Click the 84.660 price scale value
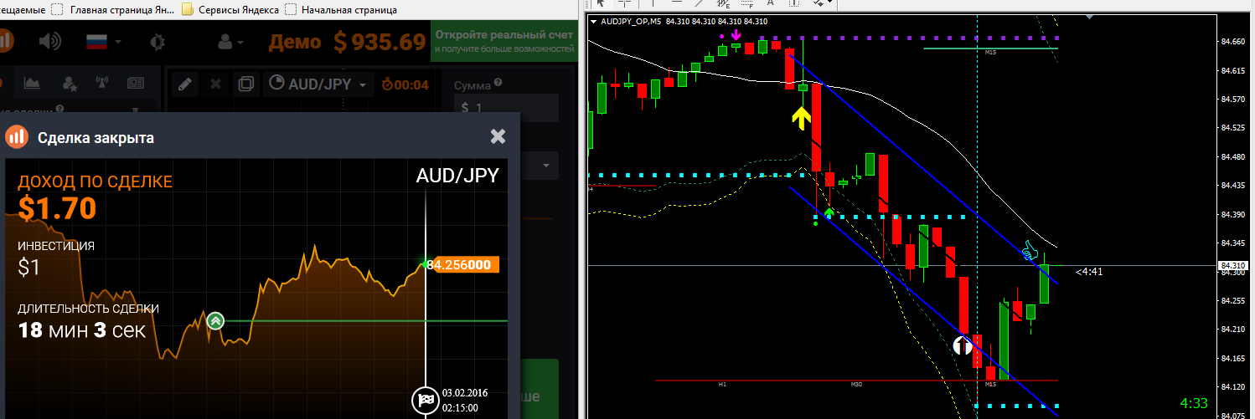 coord(1232,42)
